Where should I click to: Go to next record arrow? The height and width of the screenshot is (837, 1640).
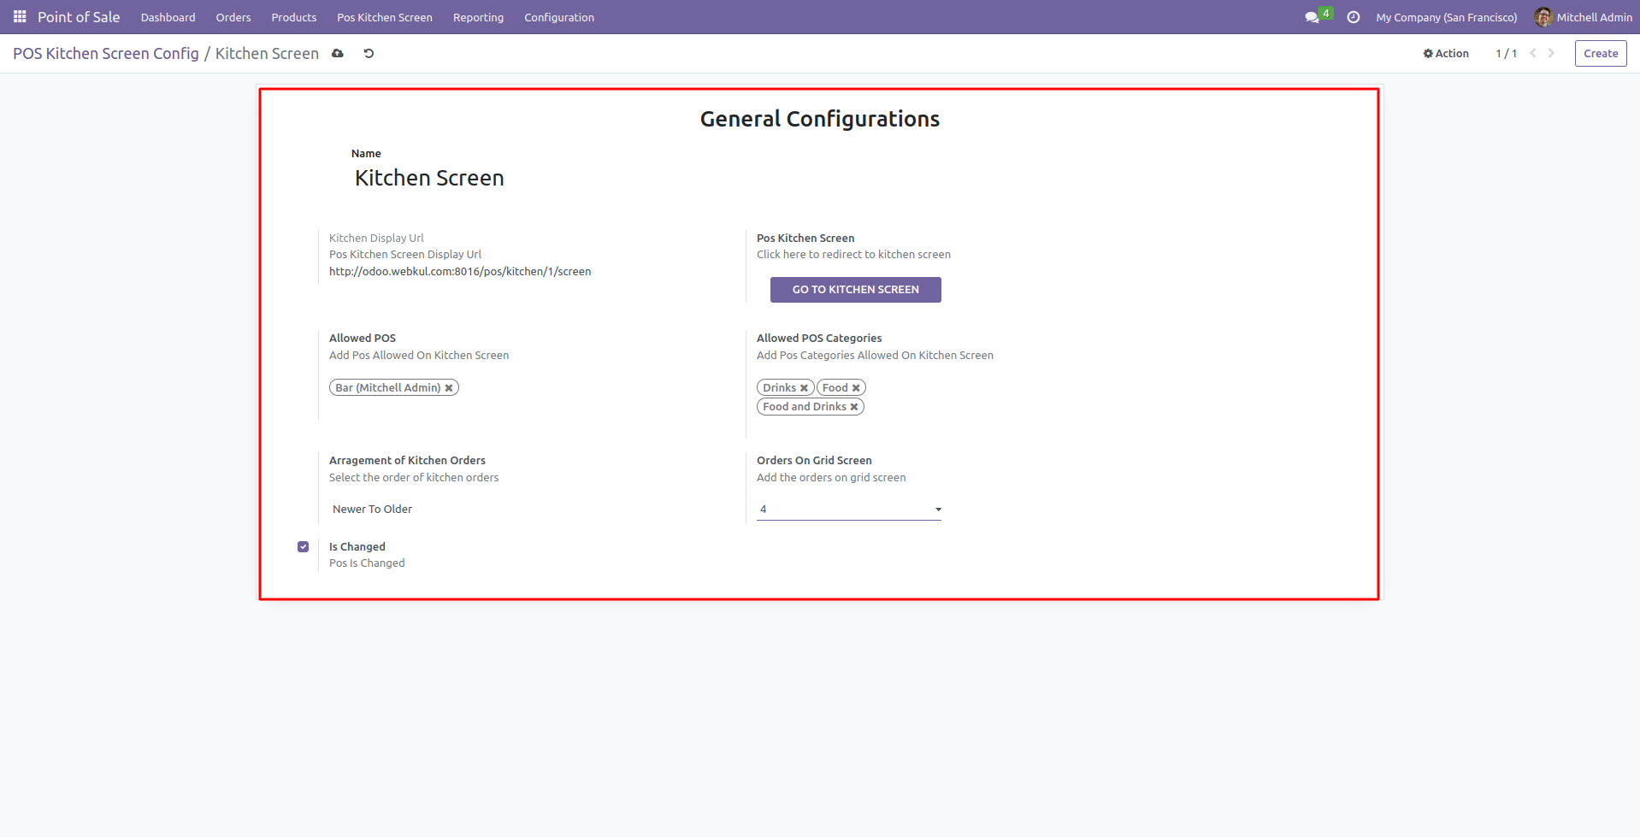[x=1551, y=53]
